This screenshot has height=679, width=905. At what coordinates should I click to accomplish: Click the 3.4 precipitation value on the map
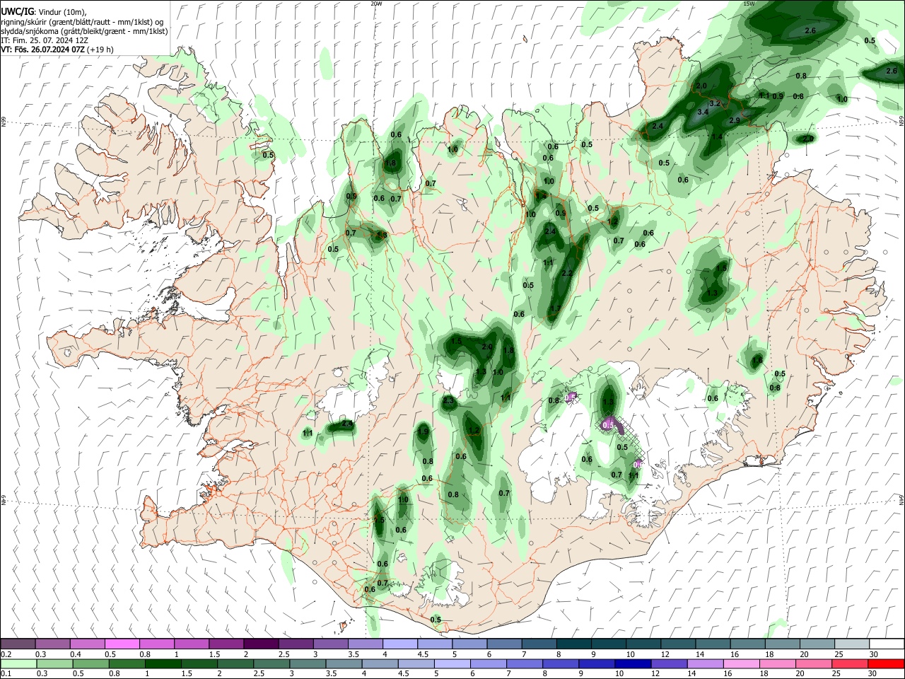pos(703,112)
